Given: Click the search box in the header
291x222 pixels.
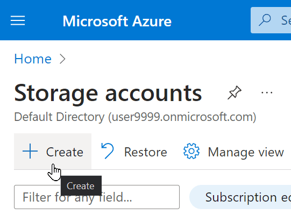Looking at the screenshot, I should (x=271, y=20).
